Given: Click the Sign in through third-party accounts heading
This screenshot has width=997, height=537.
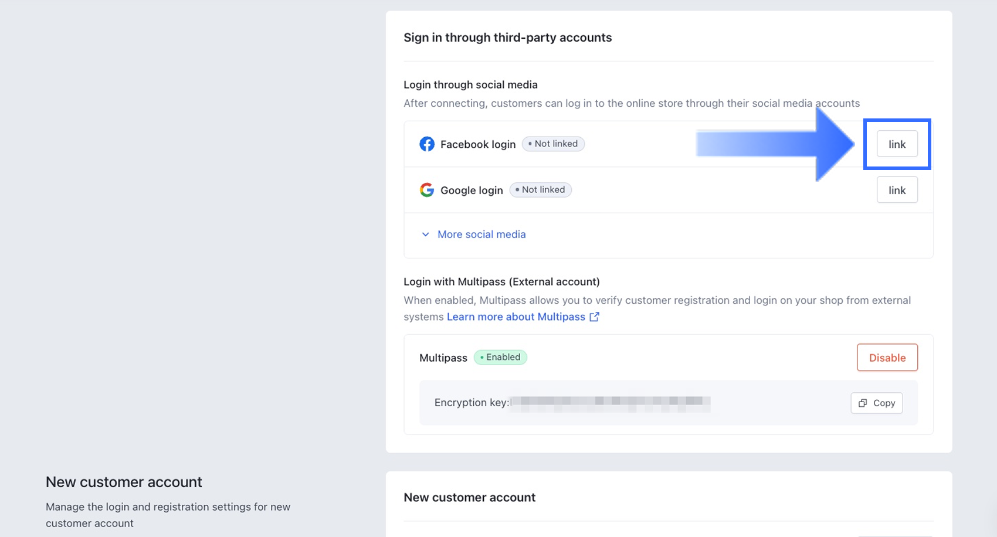Looking at the screenshot, I should pyautogui.click(x=507, y=38).
